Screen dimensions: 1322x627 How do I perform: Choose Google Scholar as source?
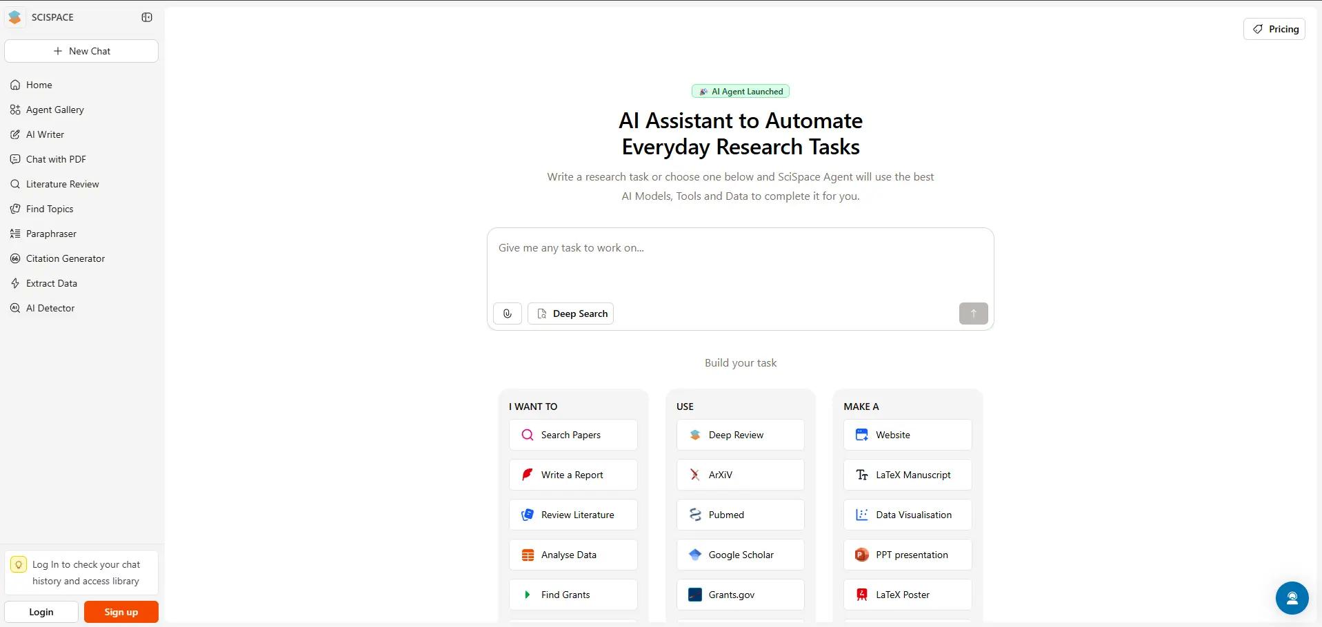coord(740,555)
